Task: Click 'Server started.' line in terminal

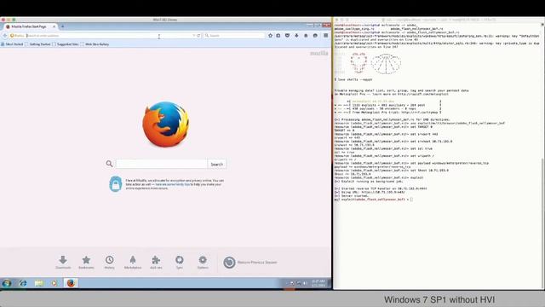Action: click(x=351, y=195)
